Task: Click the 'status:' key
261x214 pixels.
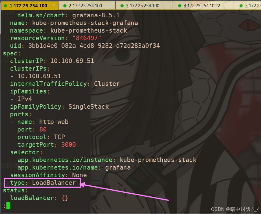Action: coord(15,190)
